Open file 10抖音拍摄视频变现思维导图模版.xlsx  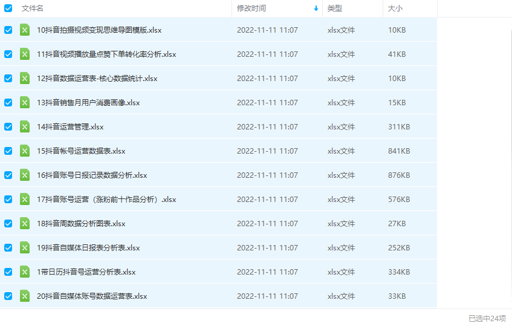[x=99, y=30]
